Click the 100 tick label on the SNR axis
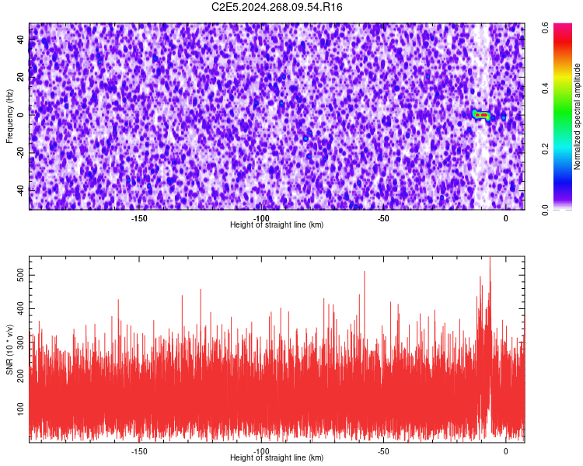Screen dimensions: 583x466 [21, 409]
